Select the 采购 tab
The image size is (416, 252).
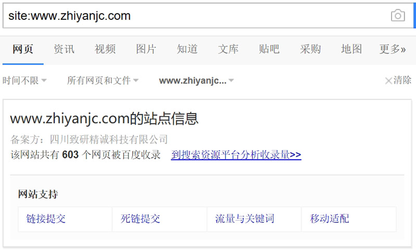tap(310, 49)
